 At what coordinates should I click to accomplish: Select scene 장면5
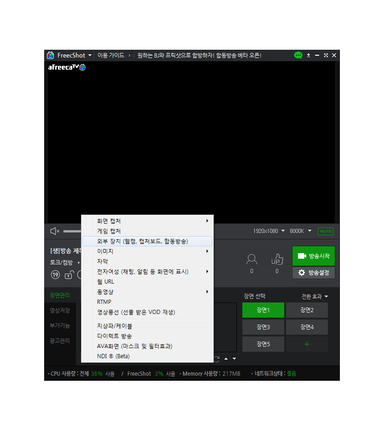263,344
